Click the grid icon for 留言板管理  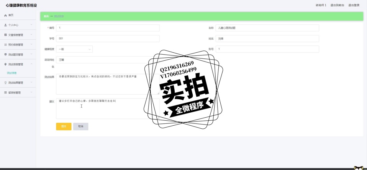[5, 93]
